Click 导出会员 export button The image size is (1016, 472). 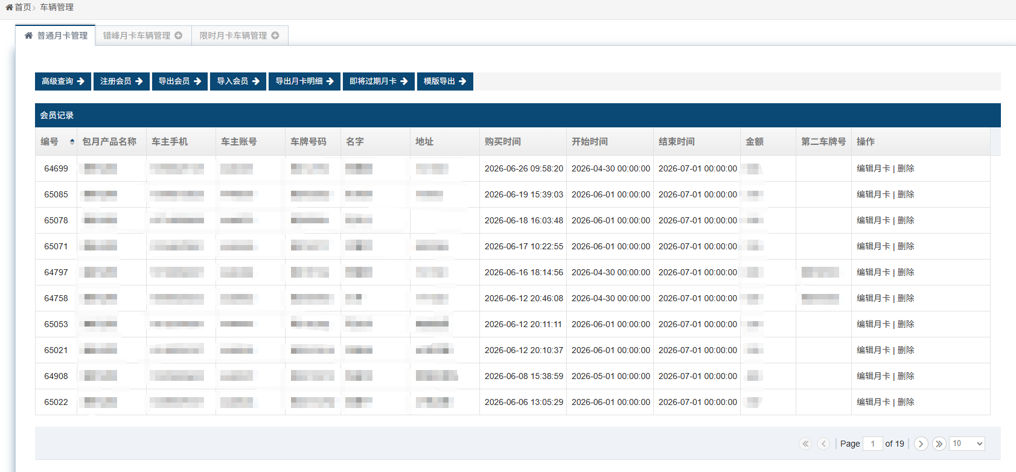[x=180, y=81]
